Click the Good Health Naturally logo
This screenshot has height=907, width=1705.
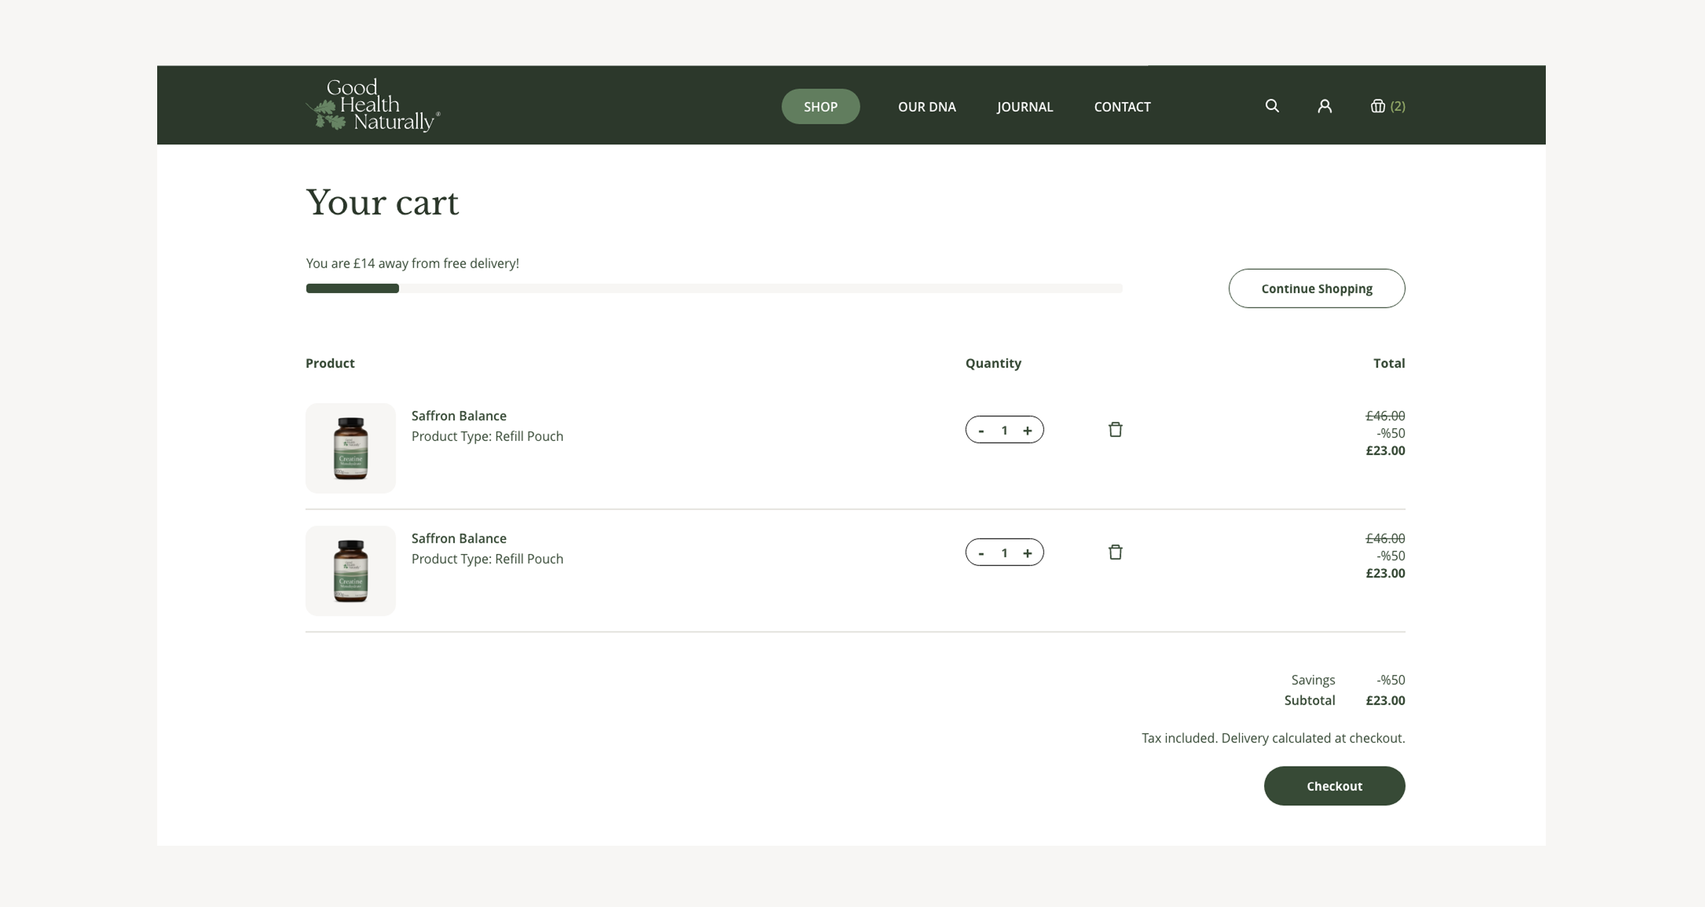[x=373, y=105]
